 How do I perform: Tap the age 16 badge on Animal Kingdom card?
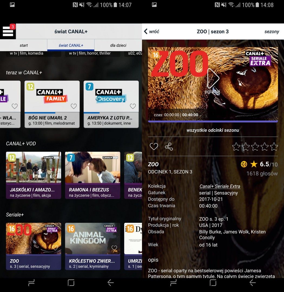click(71, 228)
